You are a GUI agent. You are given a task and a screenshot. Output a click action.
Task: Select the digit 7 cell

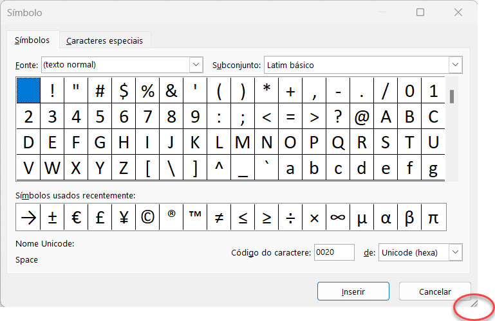point(148,116)
